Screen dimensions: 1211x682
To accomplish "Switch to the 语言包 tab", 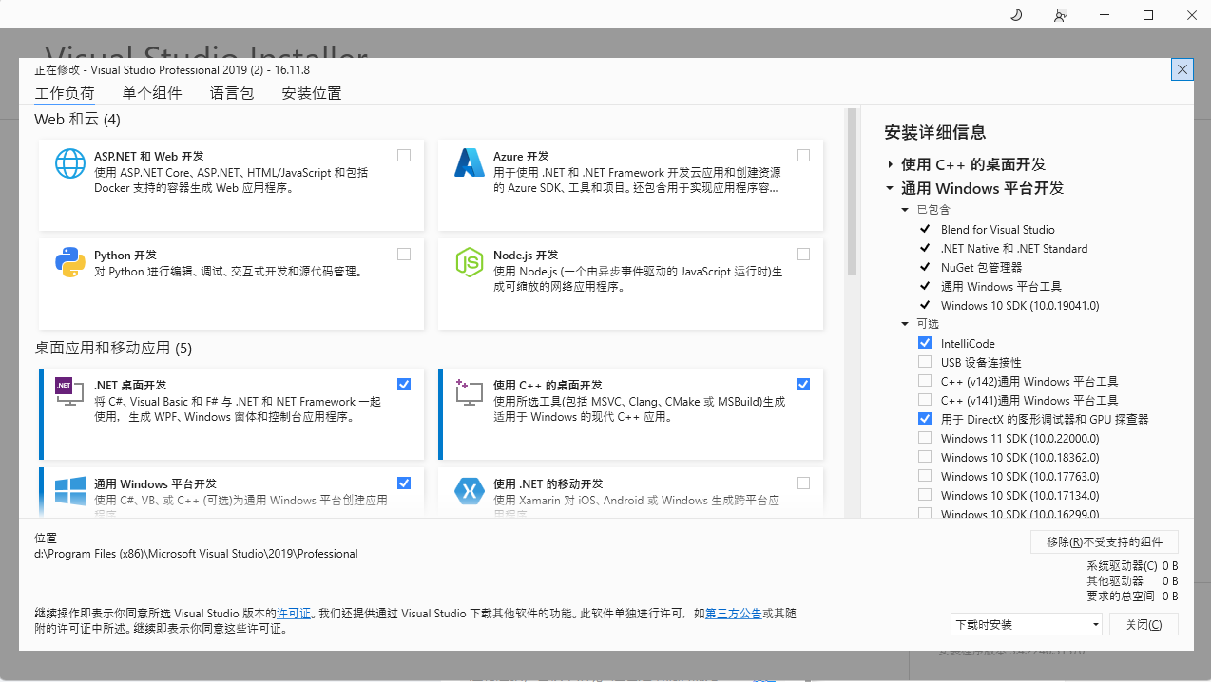I will [232, 93].
